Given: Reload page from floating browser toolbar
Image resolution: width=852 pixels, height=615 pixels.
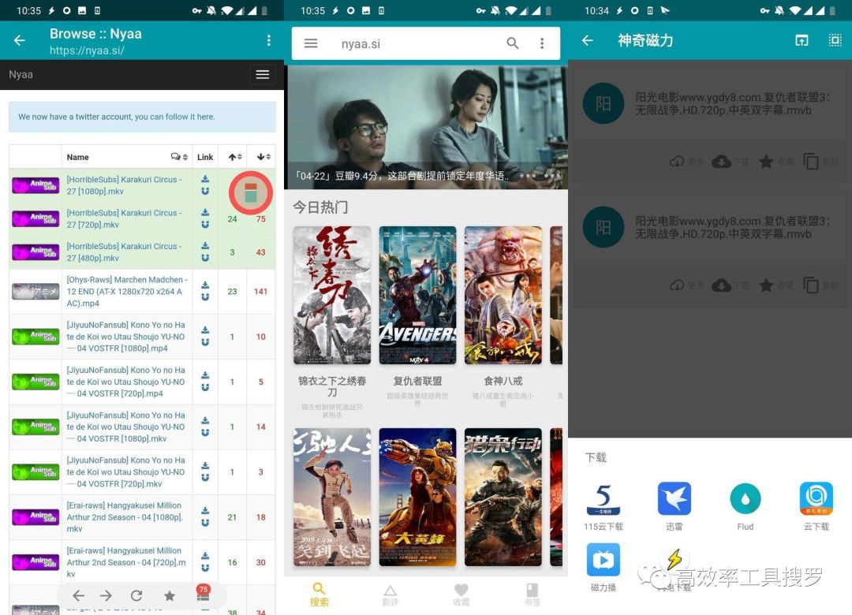Looking at the screenshot, I should [136, 595].
